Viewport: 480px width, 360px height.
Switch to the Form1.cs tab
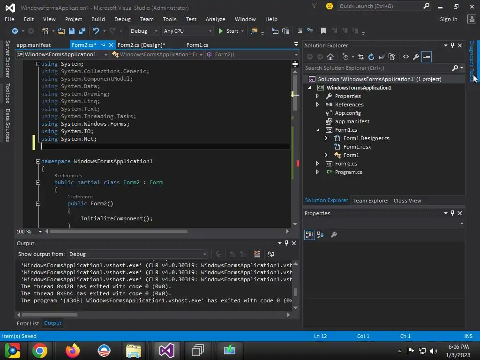pos(197,45)
